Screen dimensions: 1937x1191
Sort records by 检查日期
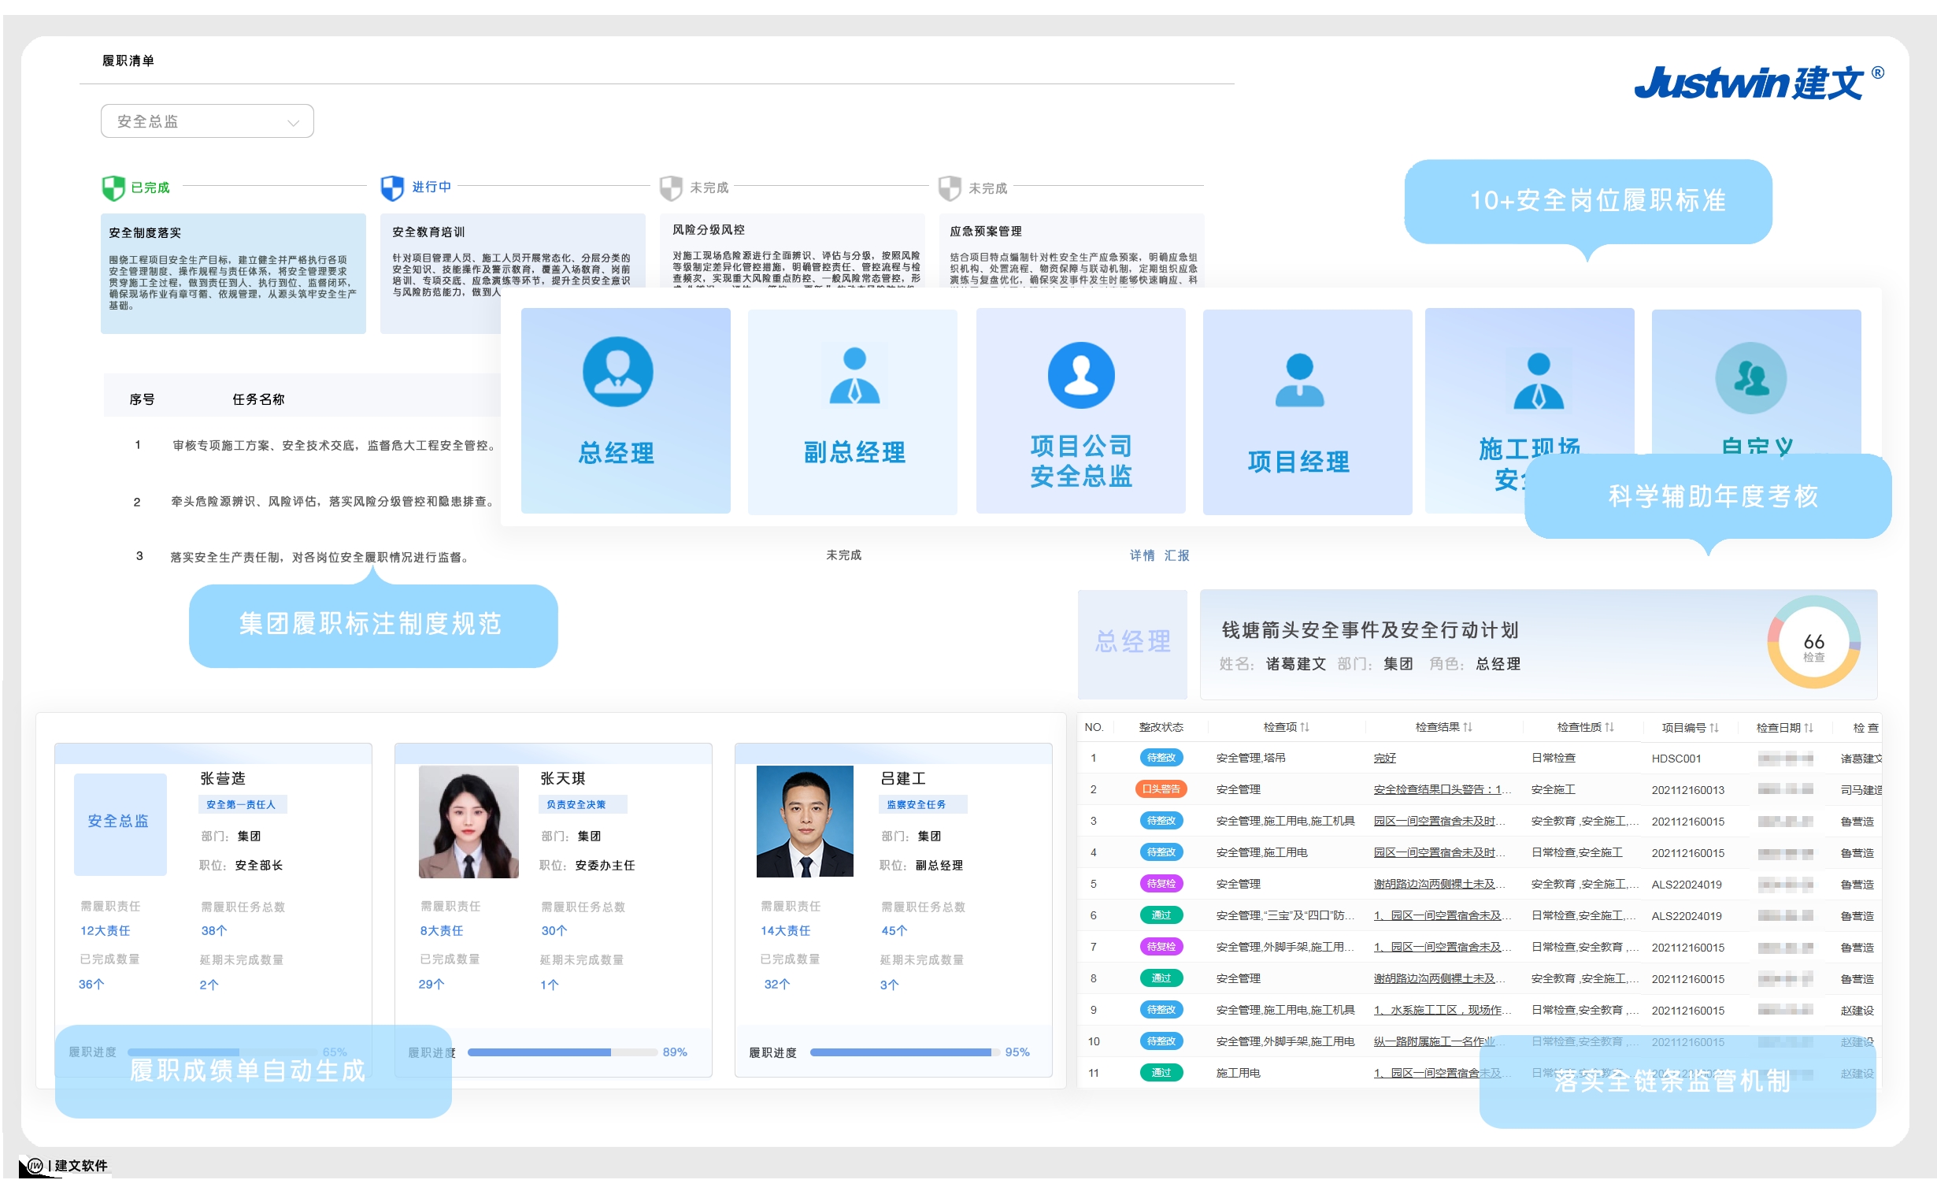pos(1783,727)
